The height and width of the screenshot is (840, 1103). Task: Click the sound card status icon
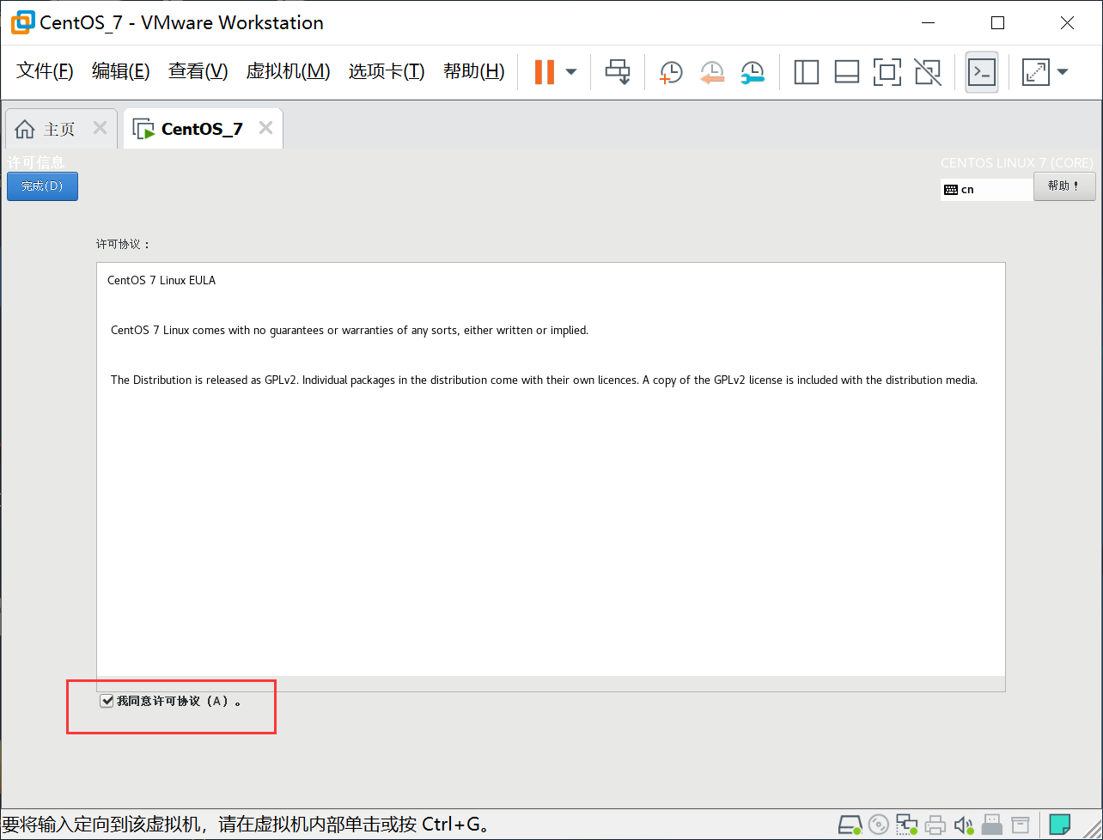point(964,825)
